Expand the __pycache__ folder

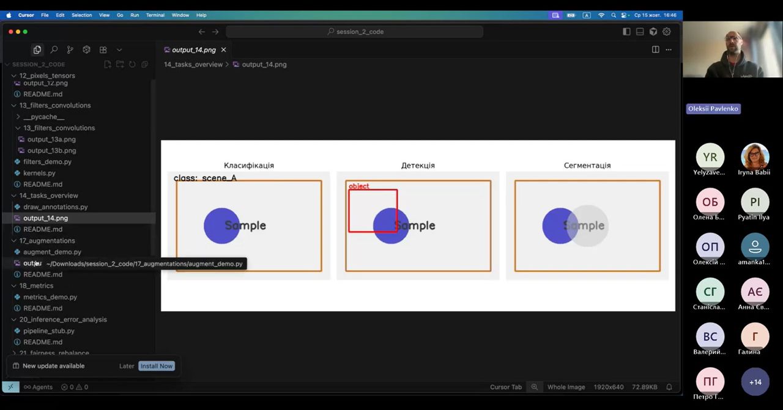[x=43, y=117]
